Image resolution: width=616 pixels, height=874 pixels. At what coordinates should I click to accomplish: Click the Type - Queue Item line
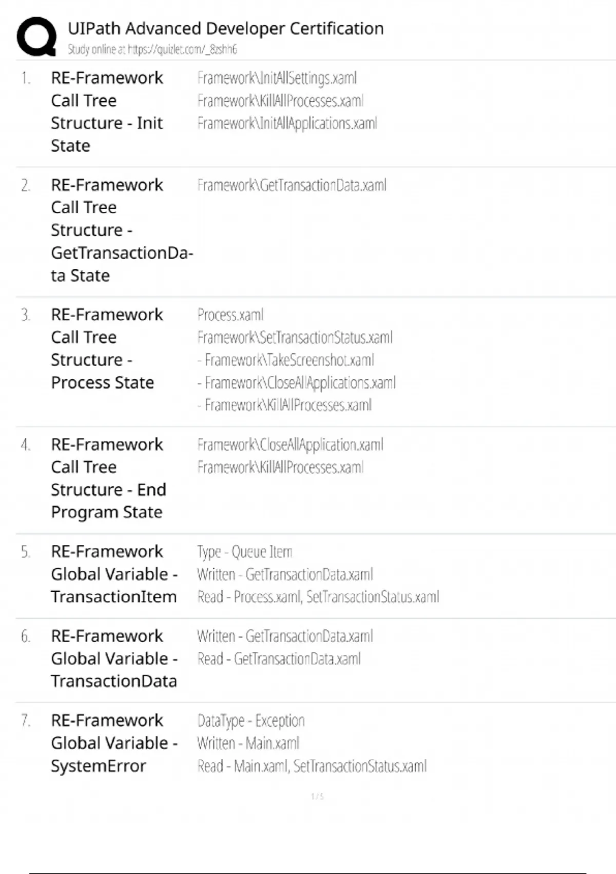point(244,552)
